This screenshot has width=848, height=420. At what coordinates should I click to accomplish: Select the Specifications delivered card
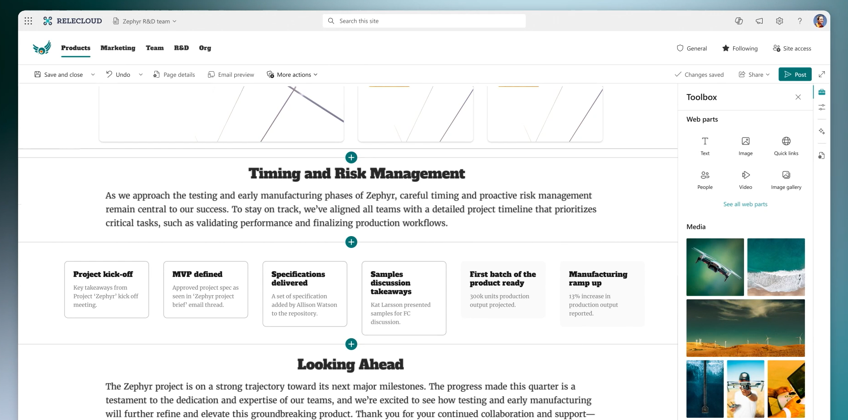(x=305, y=294)
